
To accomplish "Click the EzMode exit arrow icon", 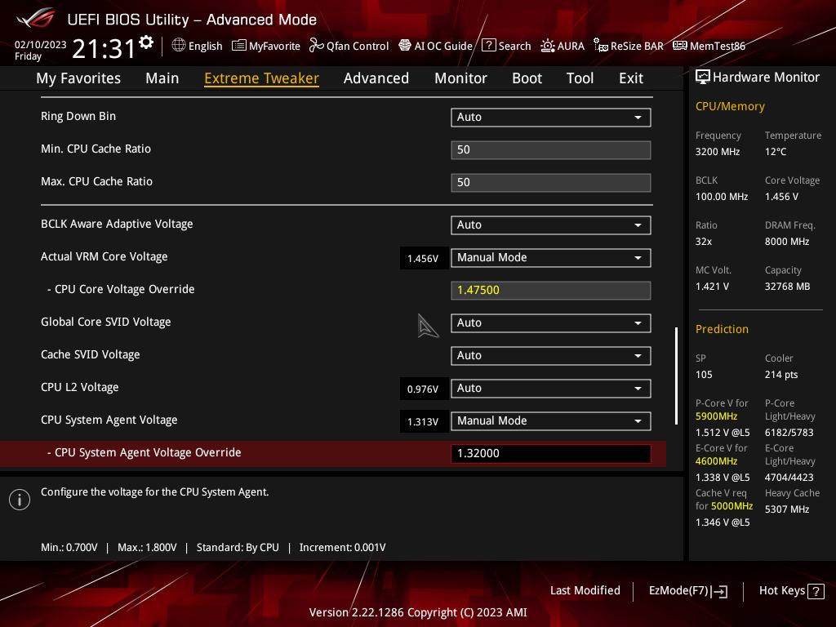I will click(x=719, y=591).
